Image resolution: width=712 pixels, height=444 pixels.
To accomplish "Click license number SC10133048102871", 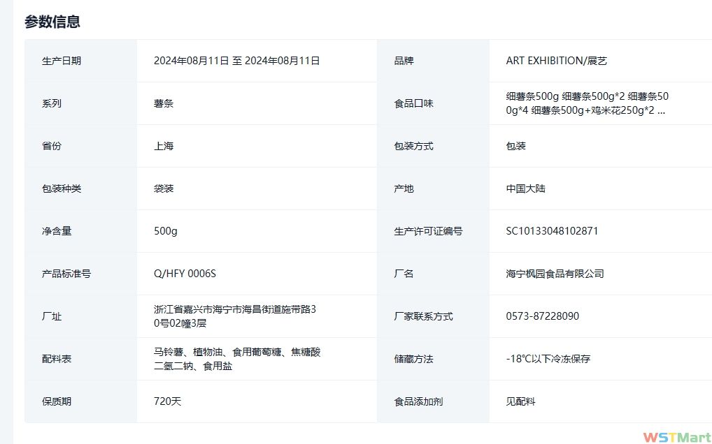I will coord(552,231).
